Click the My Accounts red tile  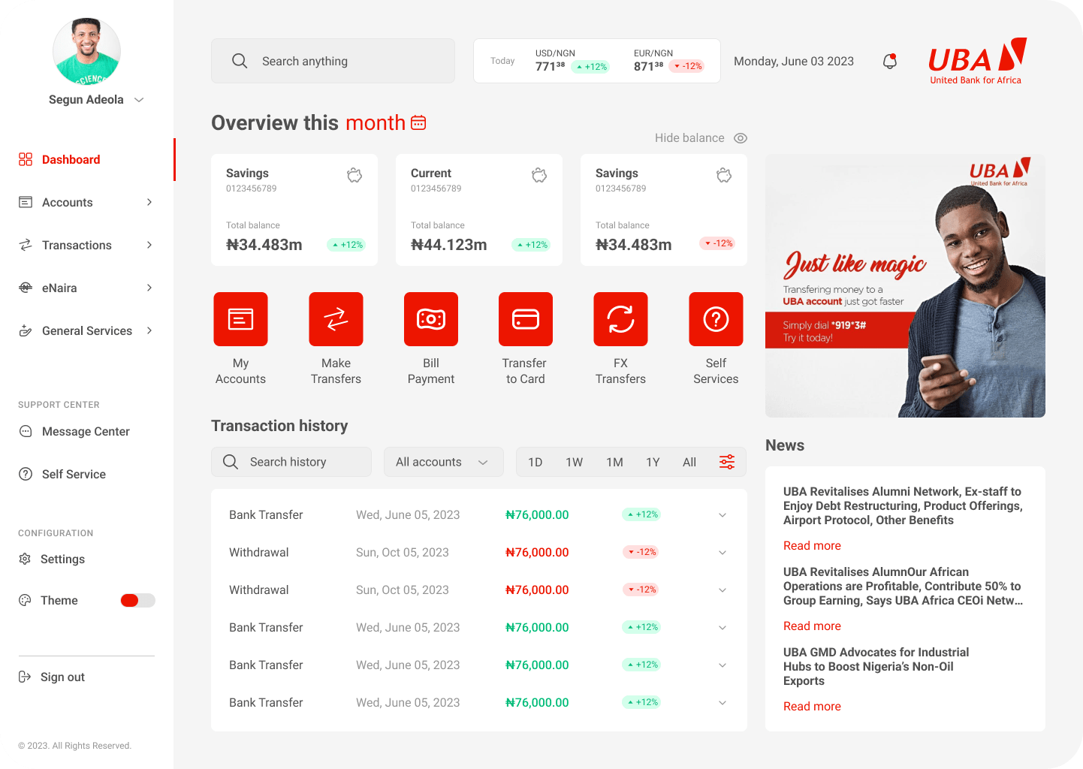tap(240, 319)
